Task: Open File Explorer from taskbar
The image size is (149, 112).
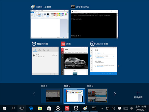Action: tap(40, 108)
